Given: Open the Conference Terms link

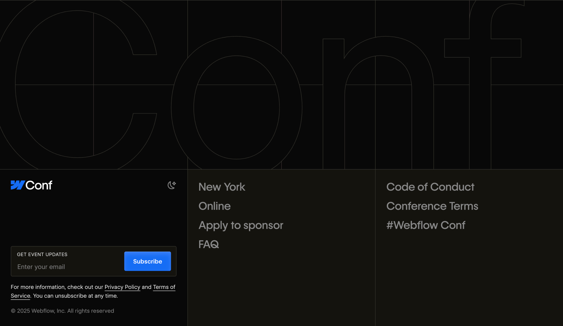Looking at the screenshot, I should click(432, 206).
